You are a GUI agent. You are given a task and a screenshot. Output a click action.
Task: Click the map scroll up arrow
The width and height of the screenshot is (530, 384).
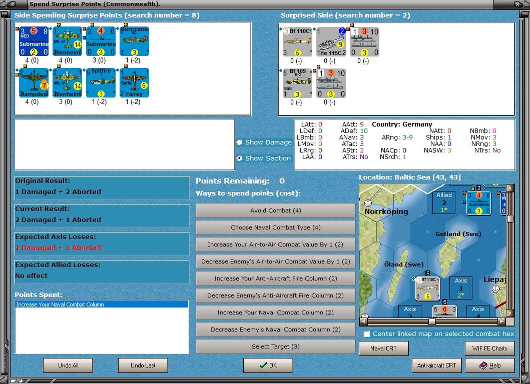point(509,187)
